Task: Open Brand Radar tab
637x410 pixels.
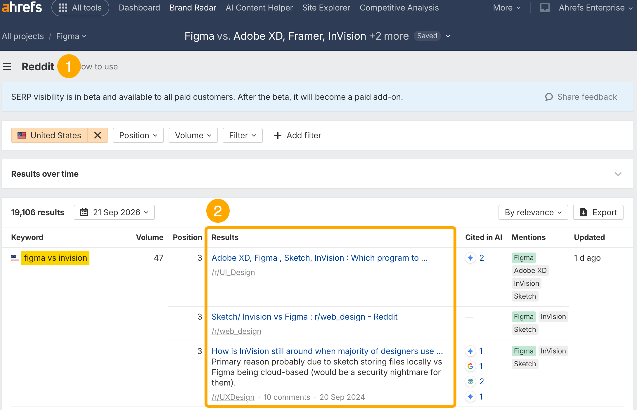Action: coord(193,8)
